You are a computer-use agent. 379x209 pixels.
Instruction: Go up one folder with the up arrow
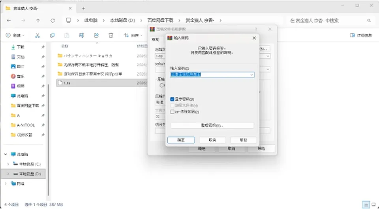[38, 20]
